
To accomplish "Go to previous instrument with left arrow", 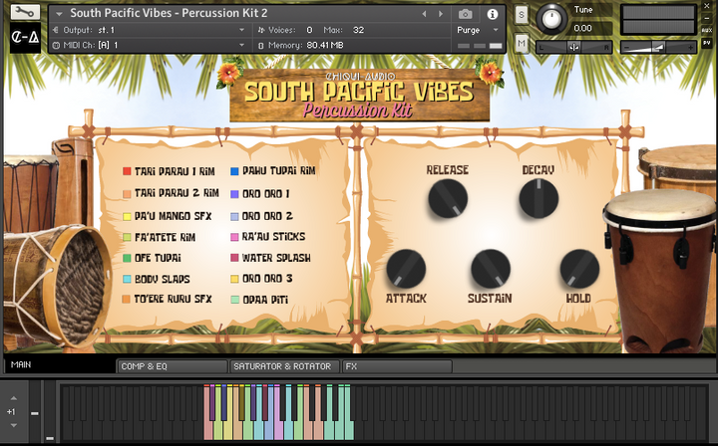I will tap(424, 14).
